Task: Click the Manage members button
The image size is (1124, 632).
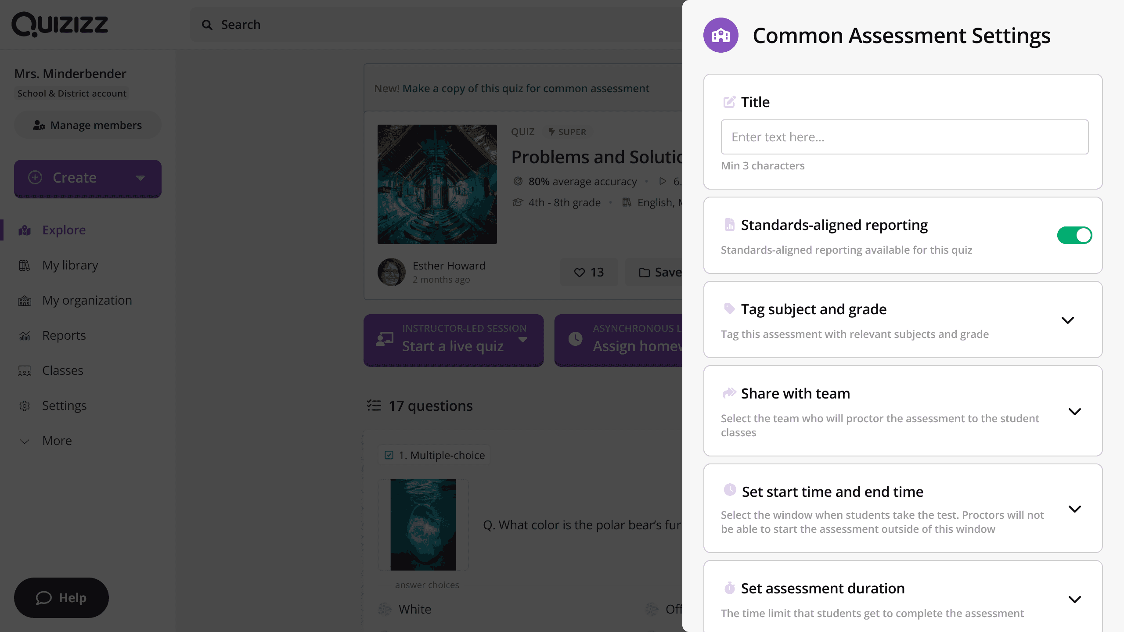Action: click(87, 125)
